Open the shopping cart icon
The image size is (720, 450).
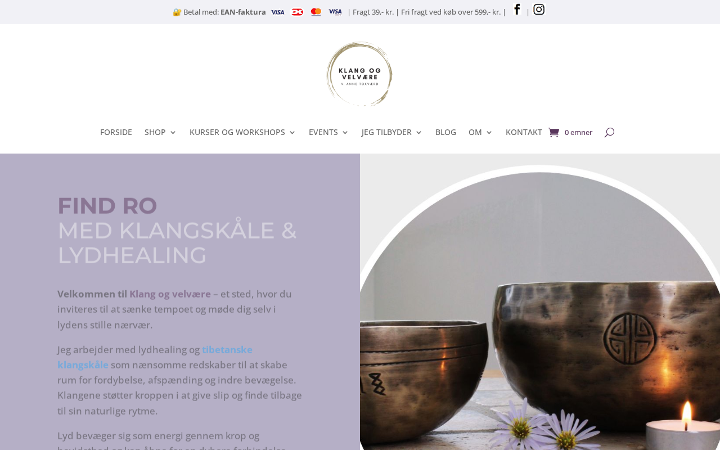pos(553,133)
